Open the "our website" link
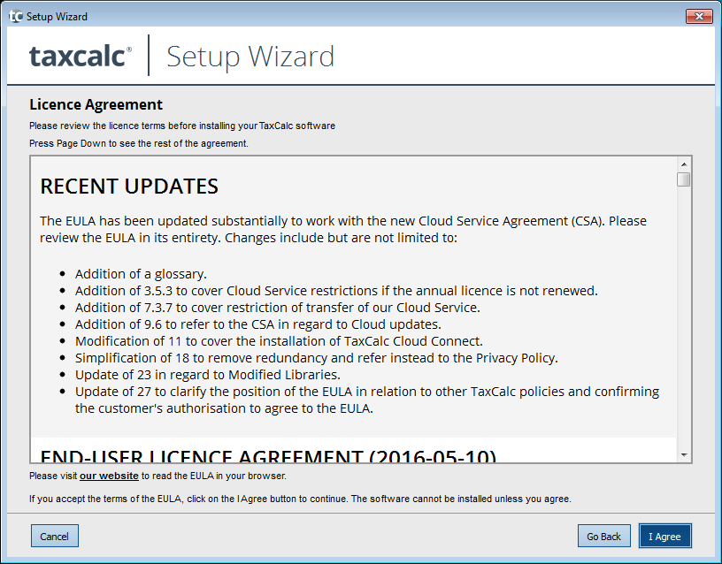The height and width of the screenshot is (564, 722). tap(109, 476)
